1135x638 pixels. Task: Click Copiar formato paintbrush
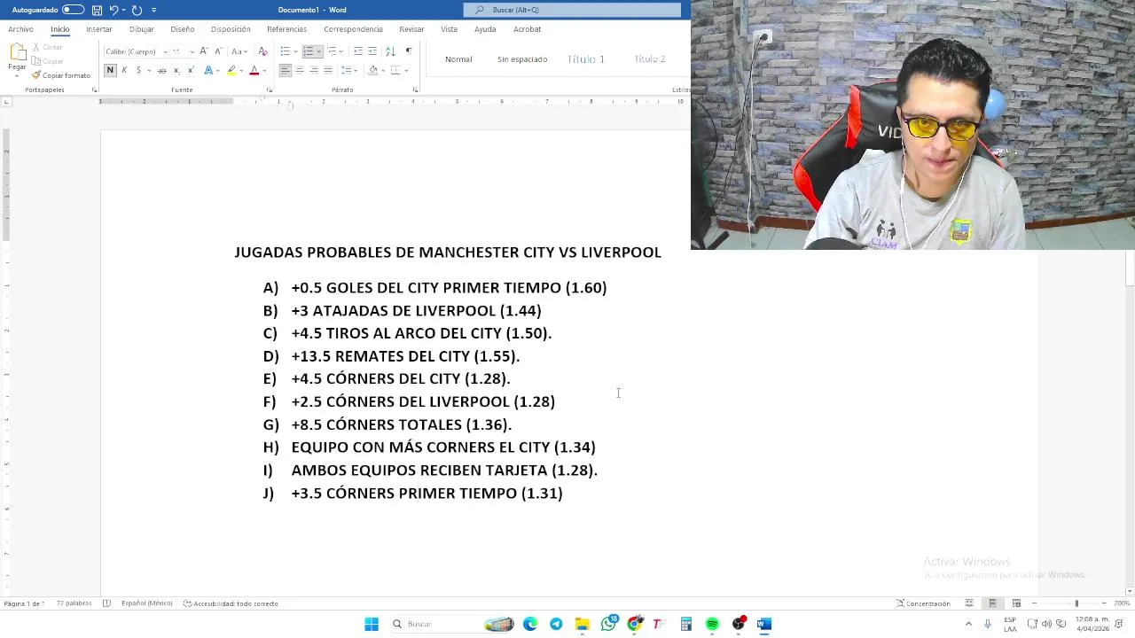pyautogui.click(x=61, y=75)
